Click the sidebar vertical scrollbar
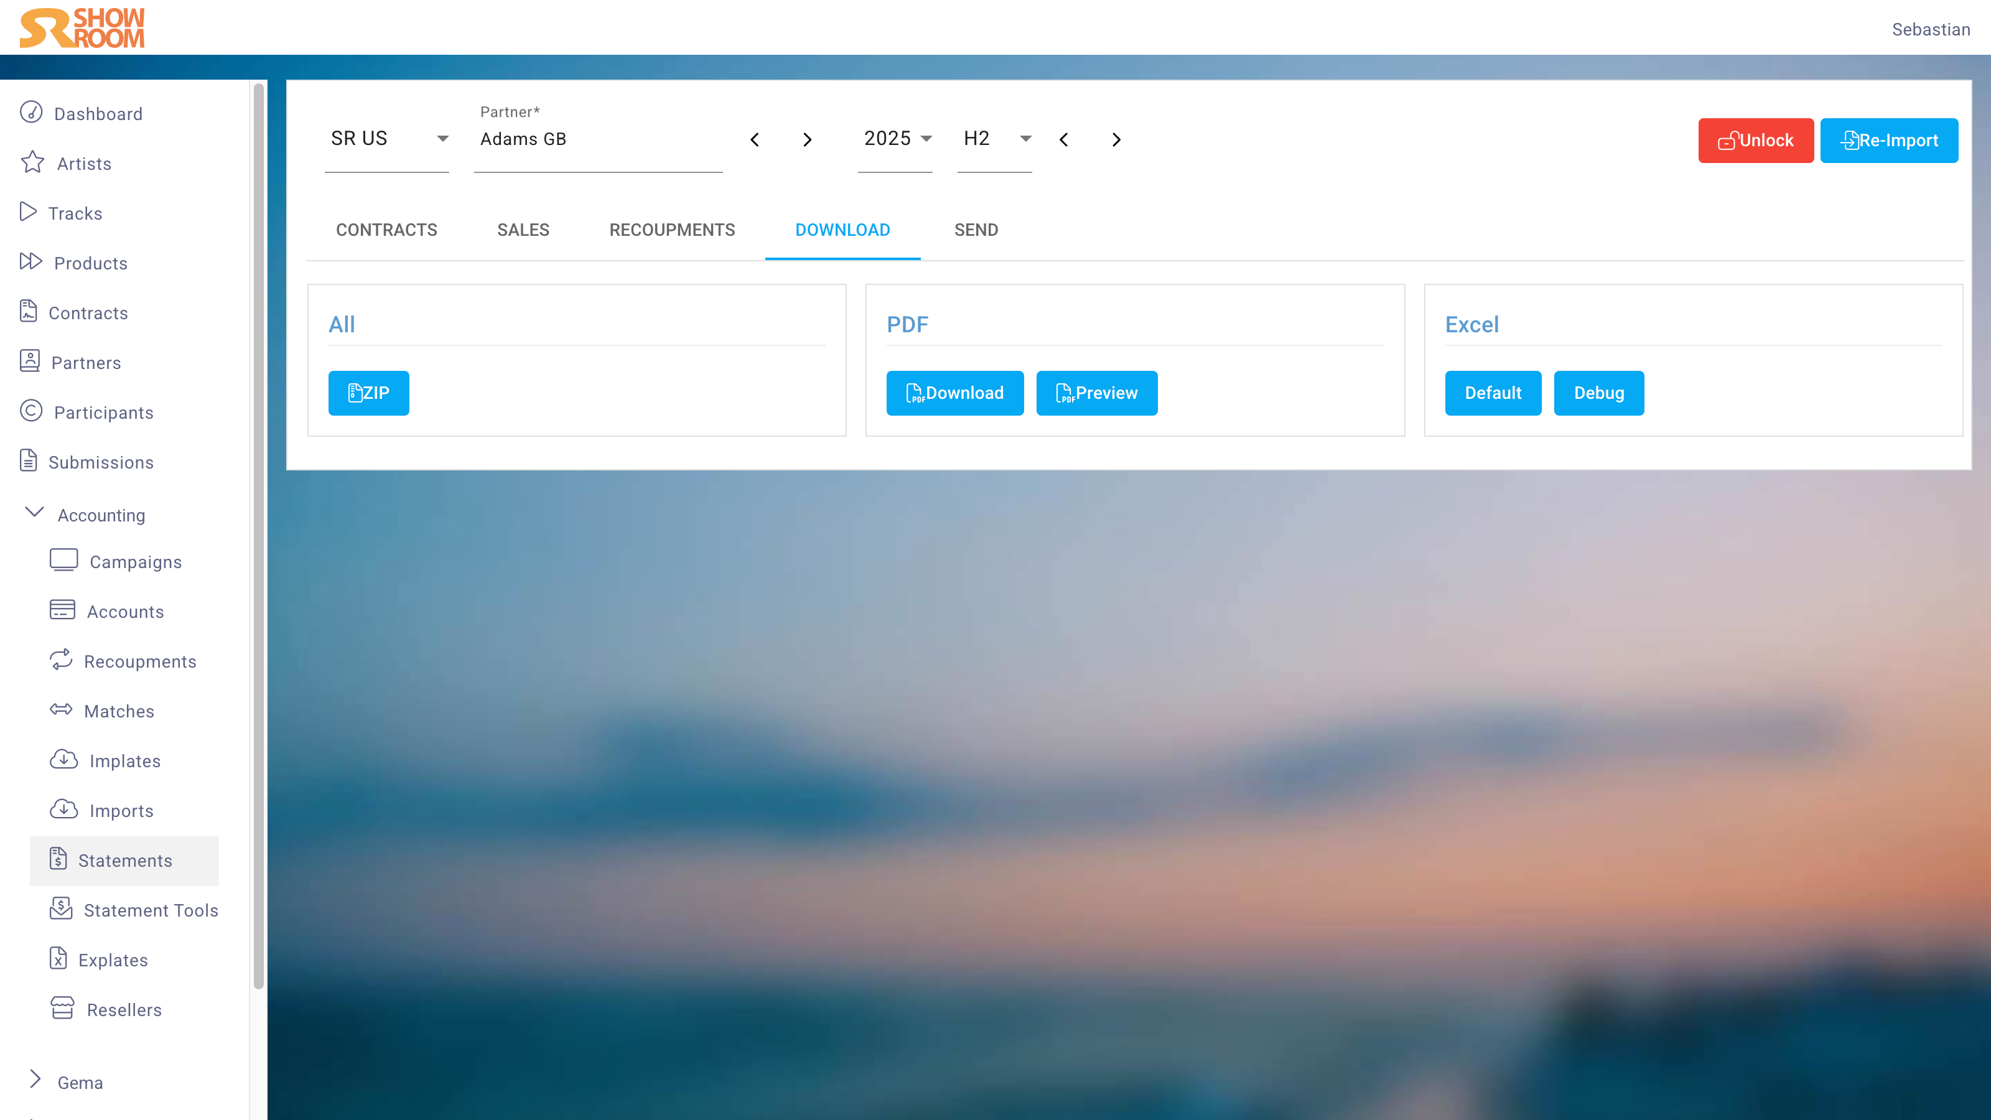The width and height of the screenshot is (1991, 1120). pos(258,533)
